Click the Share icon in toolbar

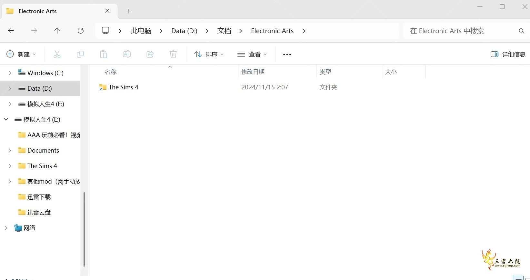pyautogui.click(x=150, y=54)
